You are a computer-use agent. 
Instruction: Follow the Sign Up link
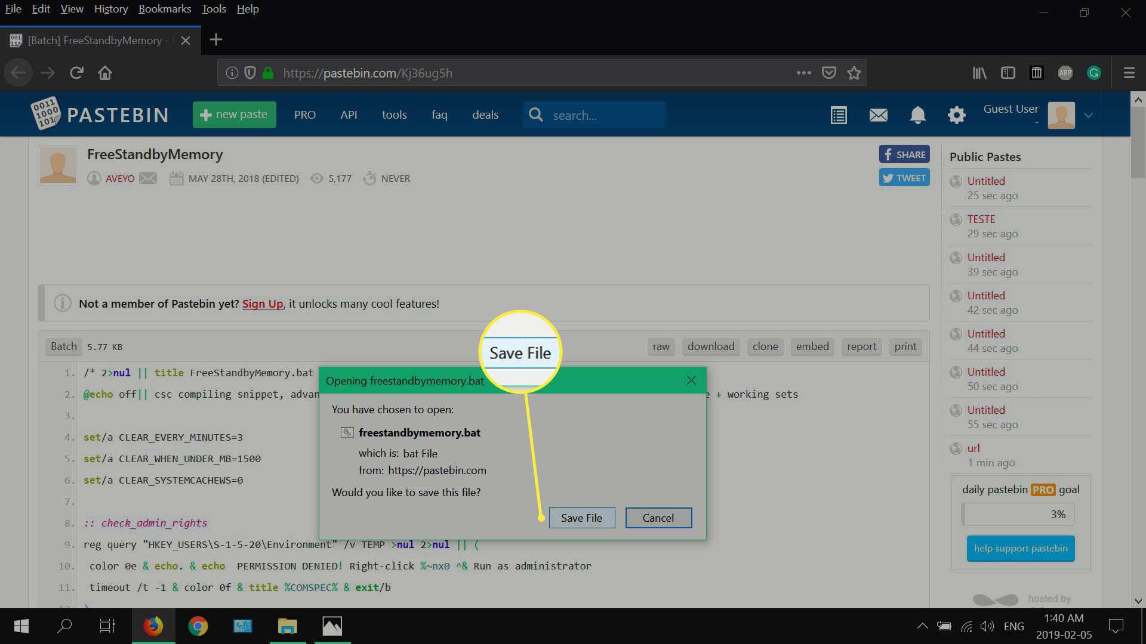coord(263,304)
